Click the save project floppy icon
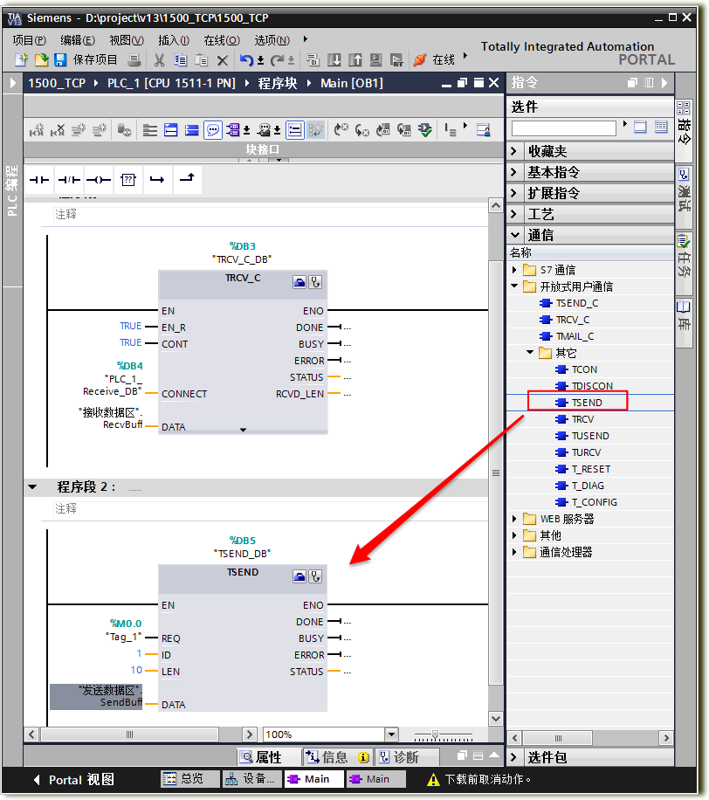This screenshot has height=800, width=709. pyautogui.click(x=60, y=60)
